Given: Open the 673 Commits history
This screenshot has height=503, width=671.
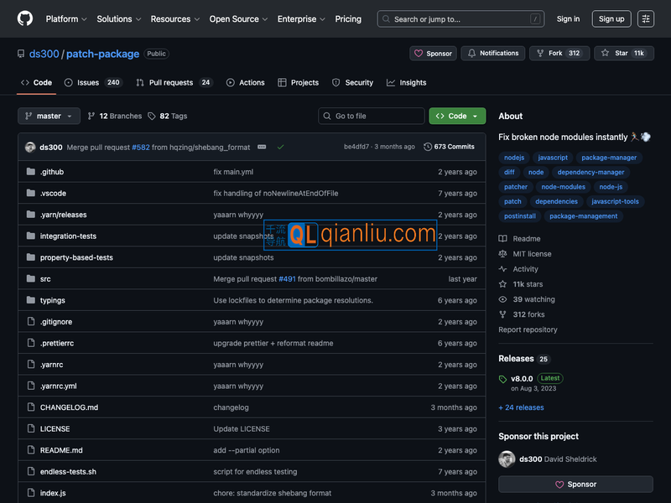Looking at the screenshot, I should (x=450, y=147).
